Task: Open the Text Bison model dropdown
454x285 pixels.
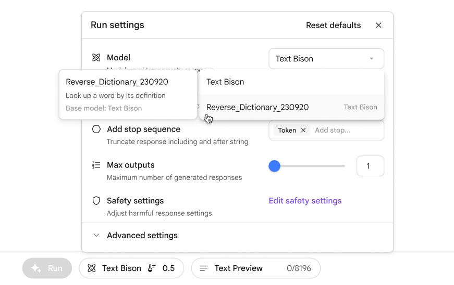Action: click(x=326, y=59)
